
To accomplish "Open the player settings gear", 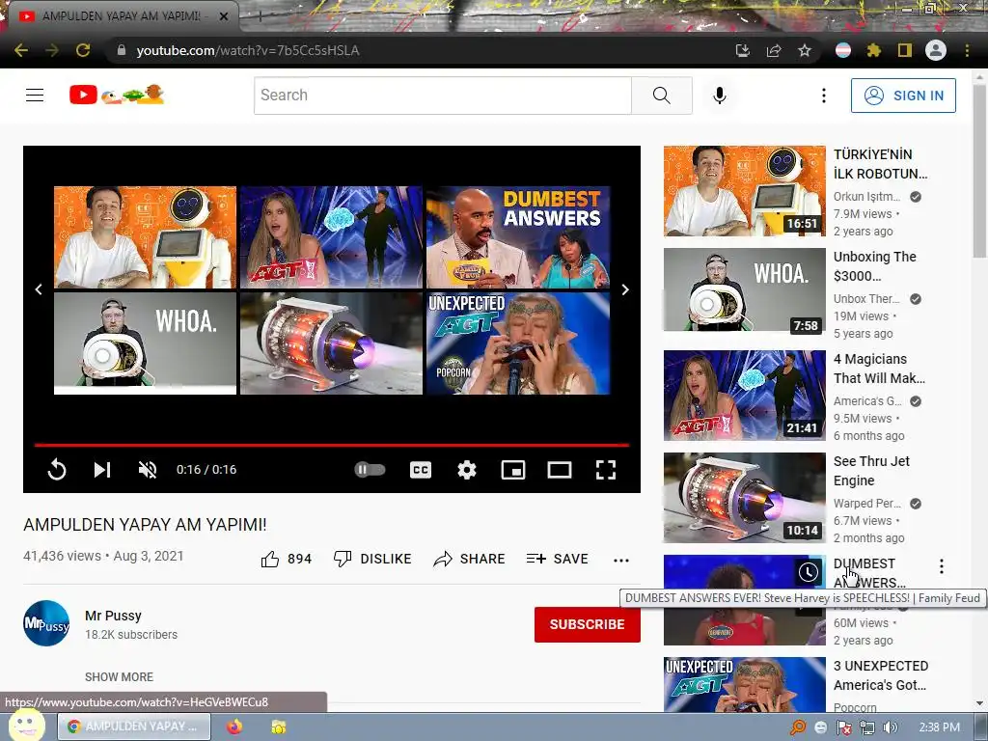I will tap(467, 470).
